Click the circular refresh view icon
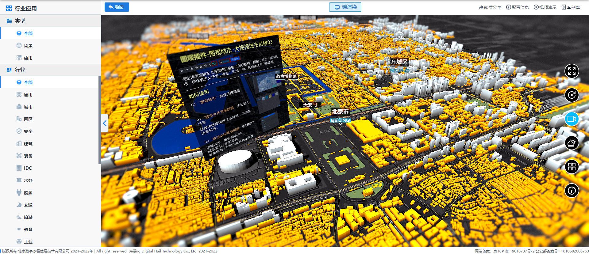This screenshot has width=589, height=254. (572, 95)
